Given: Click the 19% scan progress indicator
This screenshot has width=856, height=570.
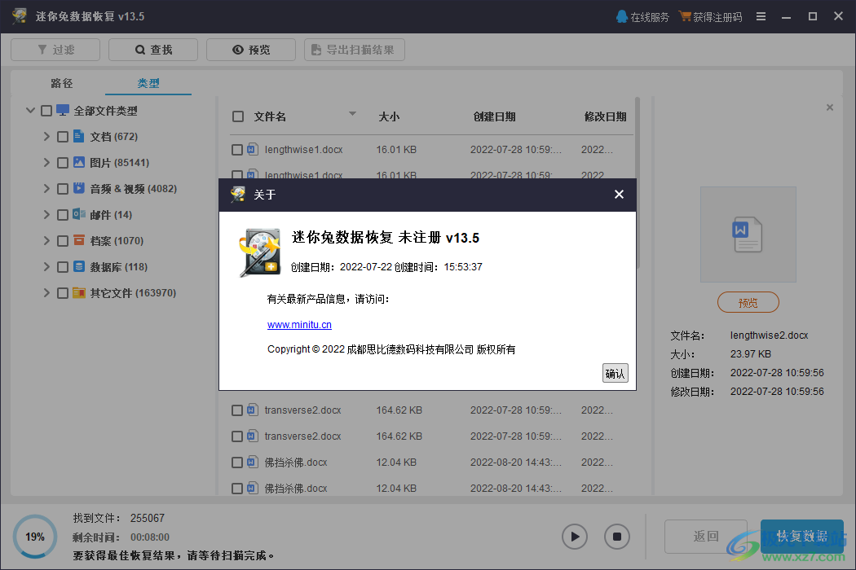Looking at the screenshot, I should coord(34,537).
